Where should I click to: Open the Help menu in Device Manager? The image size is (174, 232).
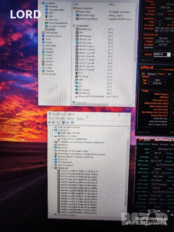[80, 118]
